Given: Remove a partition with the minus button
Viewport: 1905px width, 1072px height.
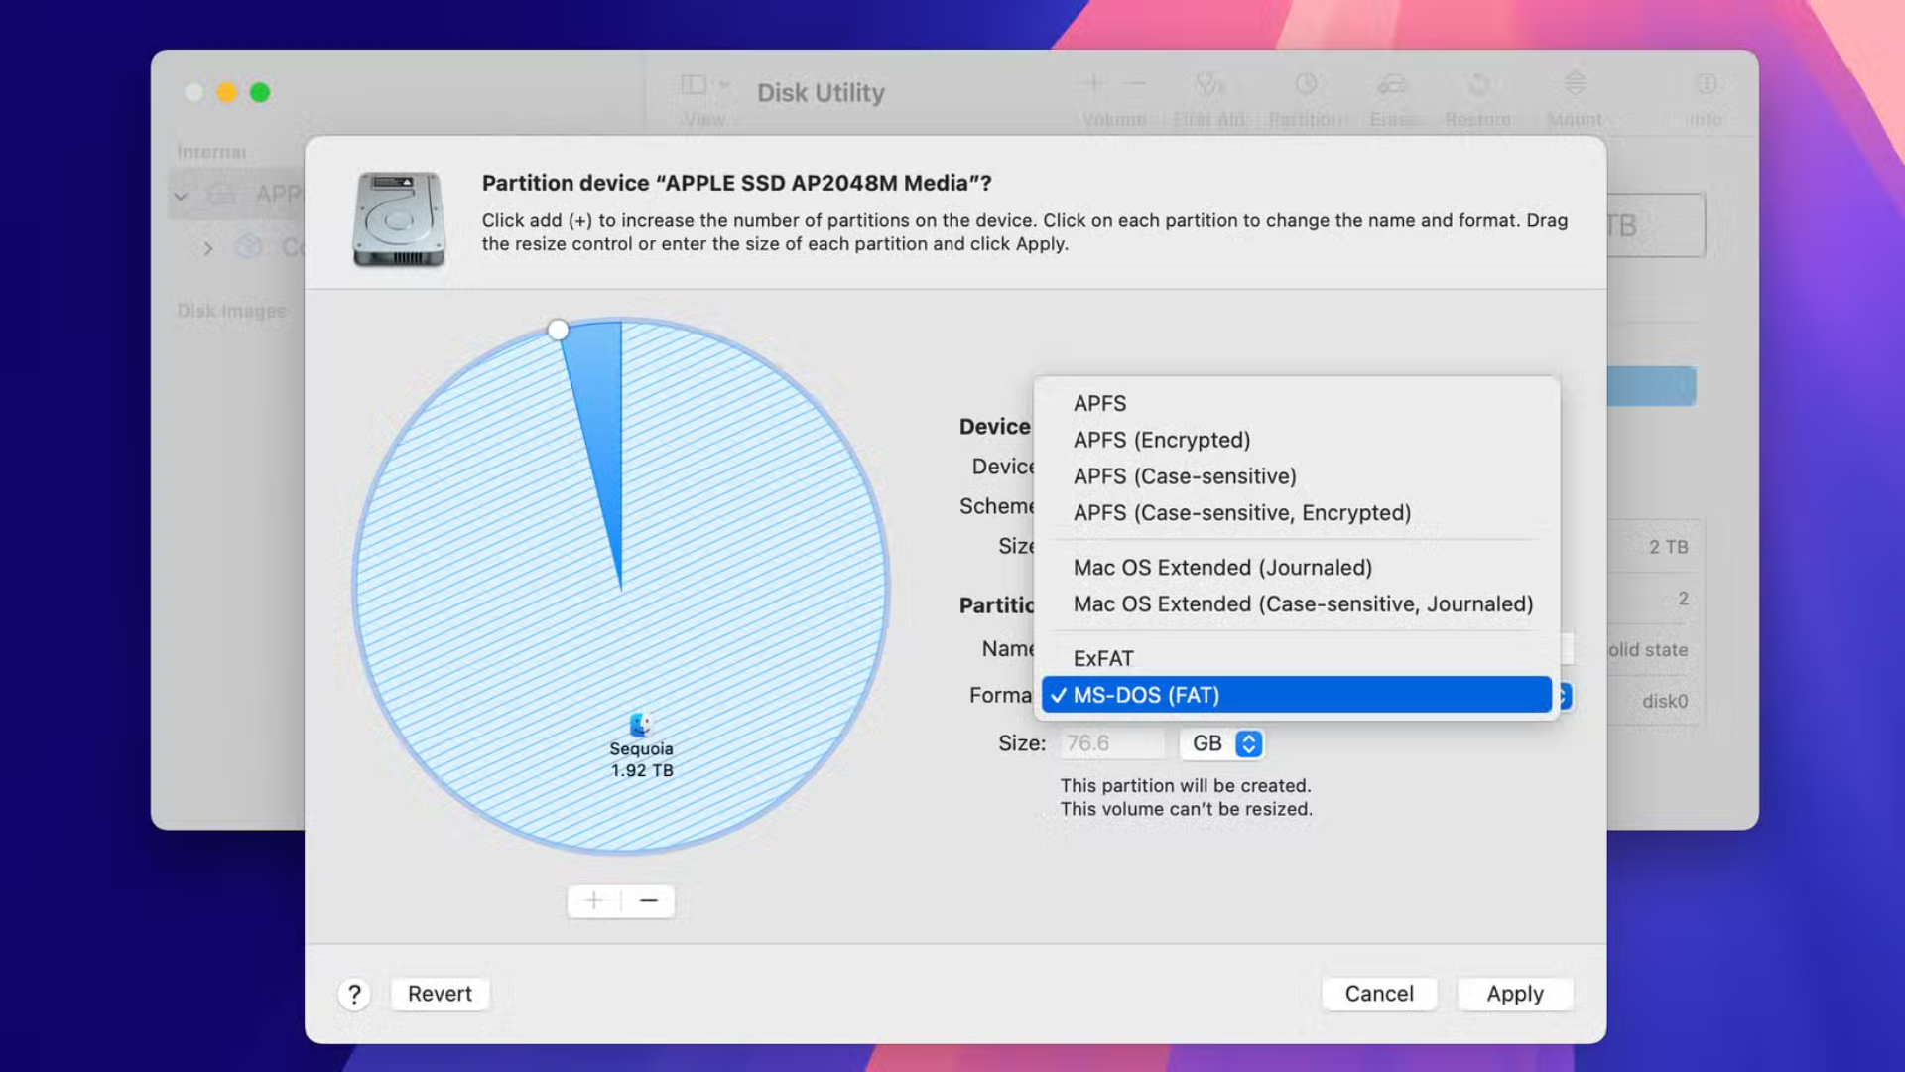Looking at the screenshot, I should (648, 900).
